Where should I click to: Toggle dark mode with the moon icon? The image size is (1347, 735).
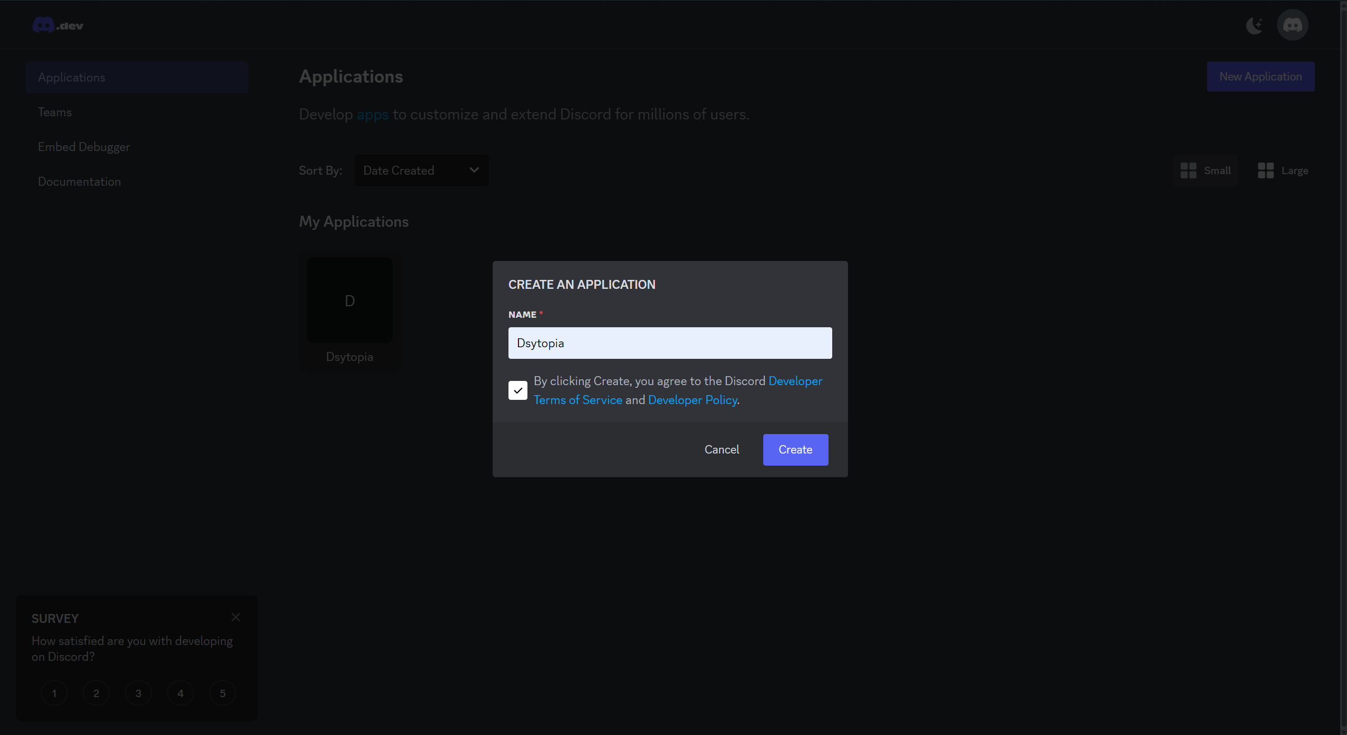pyautogui.click(x=1254, y=25)
